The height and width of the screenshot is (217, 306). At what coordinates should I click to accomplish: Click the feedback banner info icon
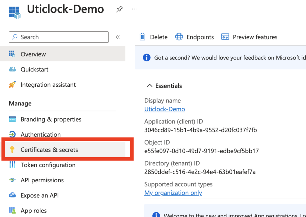tap(147, 58)
